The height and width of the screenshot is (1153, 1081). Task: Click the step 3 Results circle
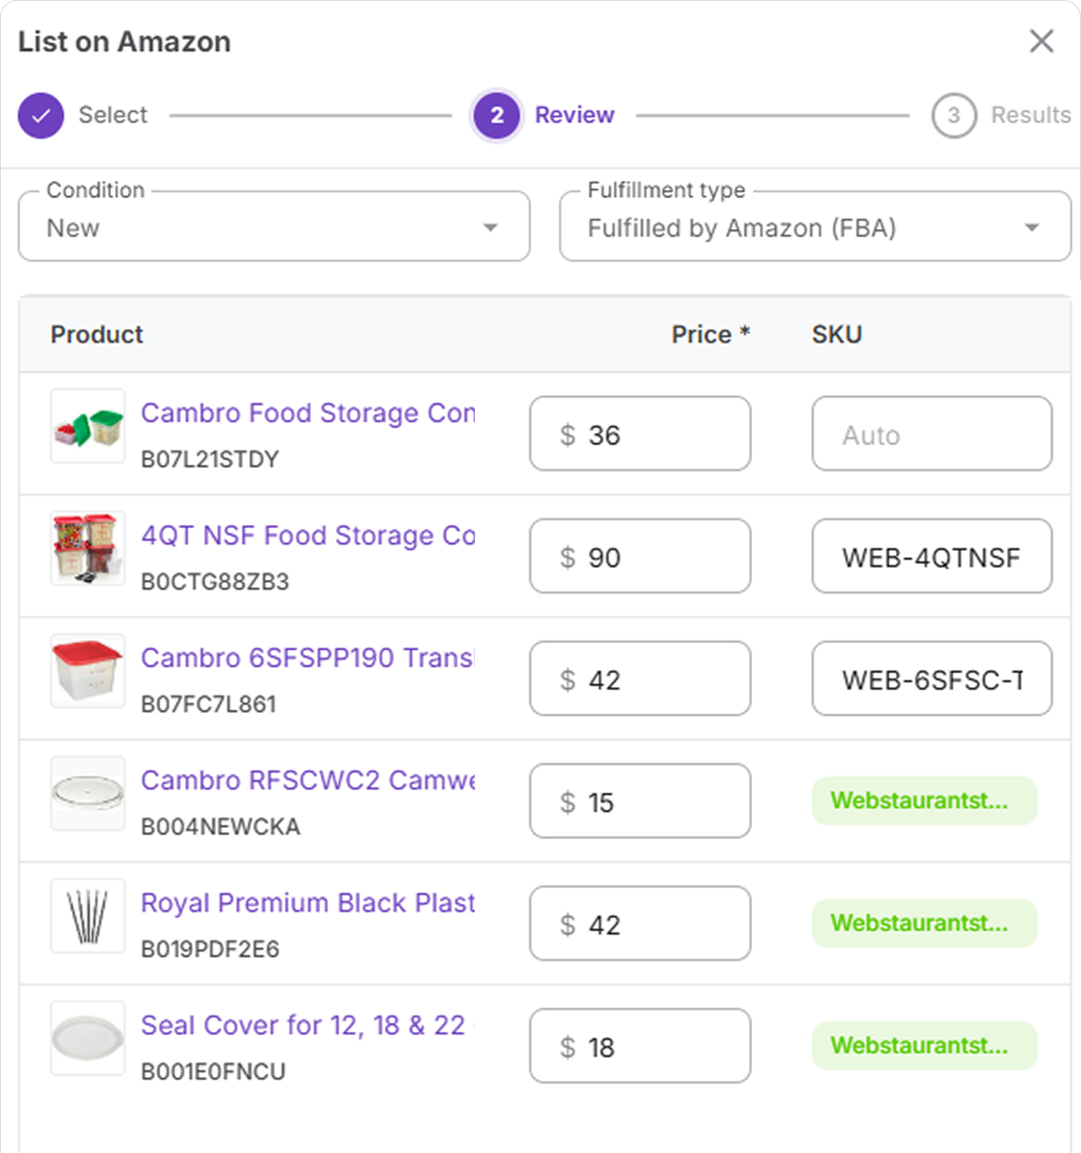[954, 116]
